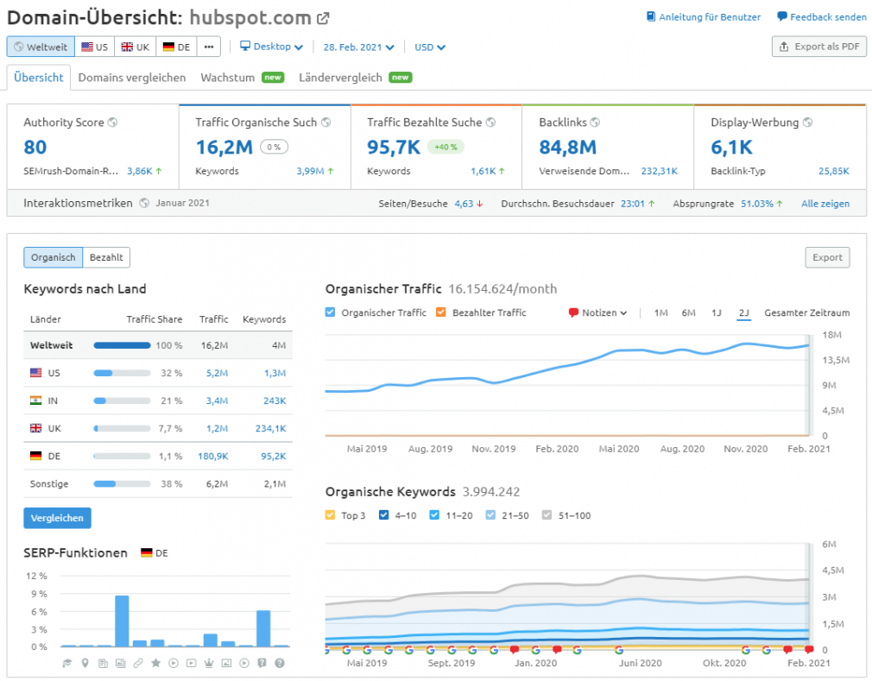Select Übersicht tab
Viewport: 872px width, 681px height.
tap(39, 78)
